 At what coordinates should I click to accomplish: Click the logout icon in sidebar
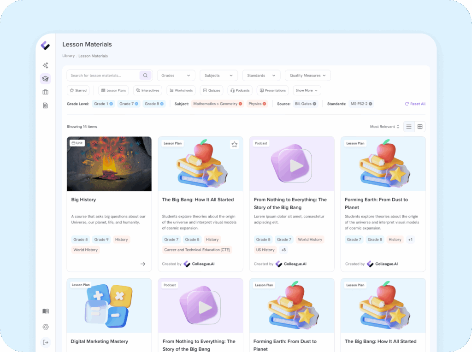[x=45, y=342]
